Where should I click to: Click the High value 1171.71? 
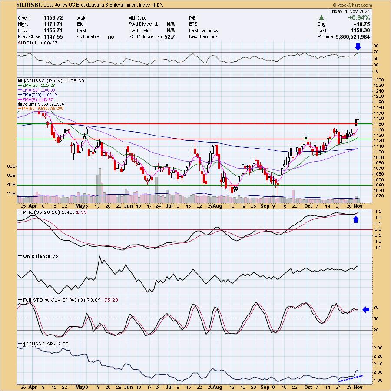pyautogui.click(x=53, y=24)
